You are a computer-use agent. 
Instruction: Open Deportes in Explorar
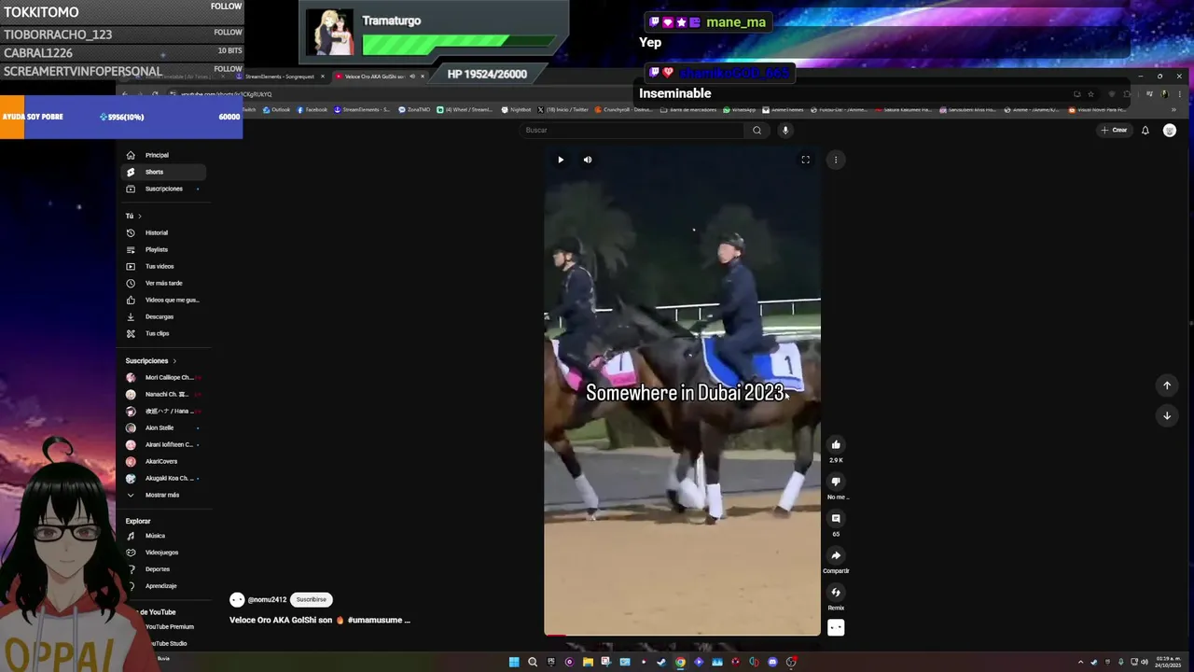[x=164, y=569]
